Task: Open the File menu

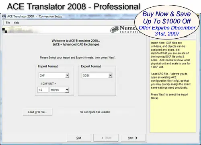Action: point(8,23)
